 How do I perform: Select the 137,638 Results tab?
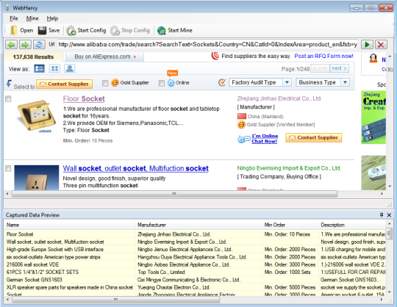33,57
